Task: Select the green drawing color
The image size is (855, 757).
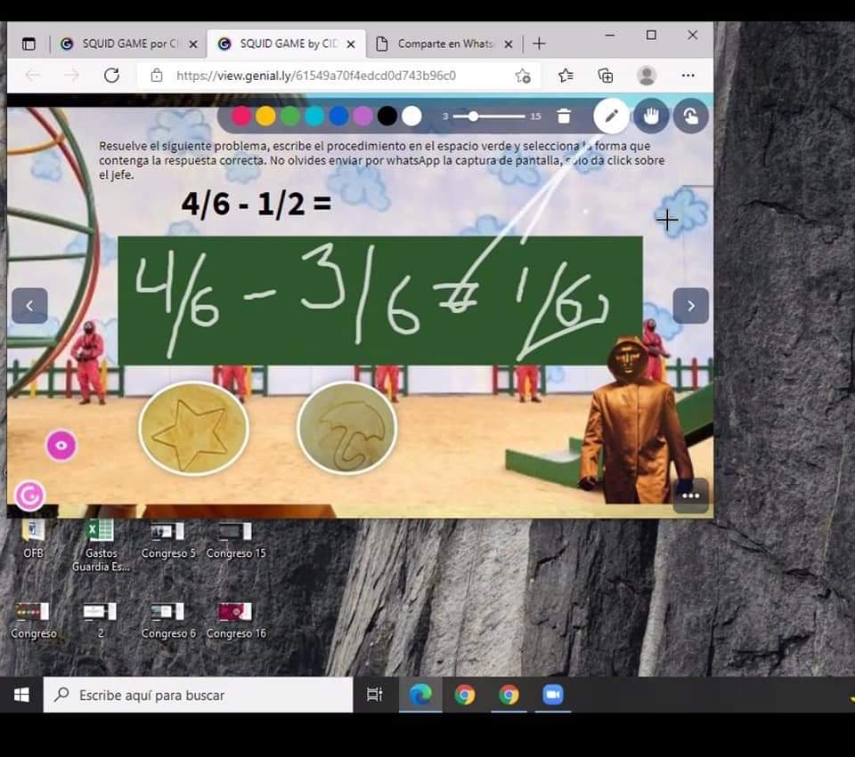Action: 290,116
